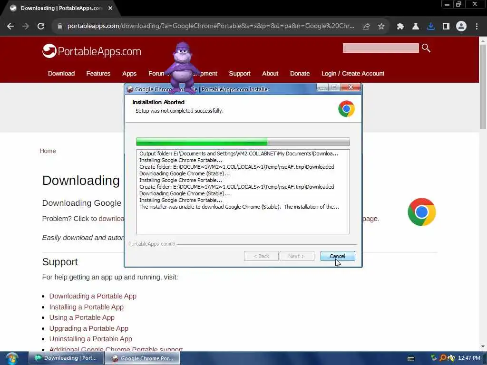Go back with the browser back arrow
Image resolution: width=487 pixels, height=365 pixels.
point(10,27)
